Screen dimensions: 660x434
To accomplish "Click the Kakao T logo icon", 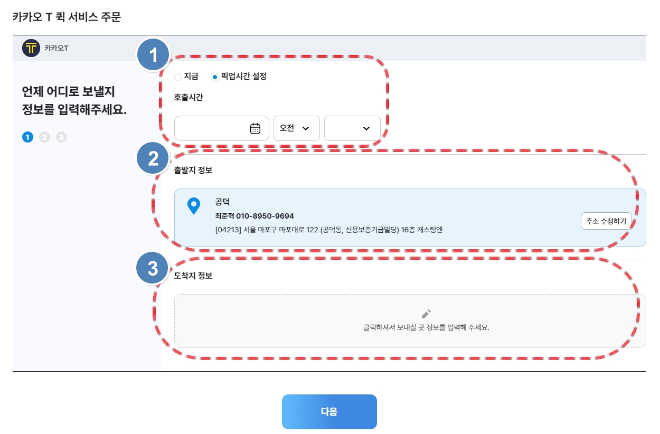I will click(31, 48).
